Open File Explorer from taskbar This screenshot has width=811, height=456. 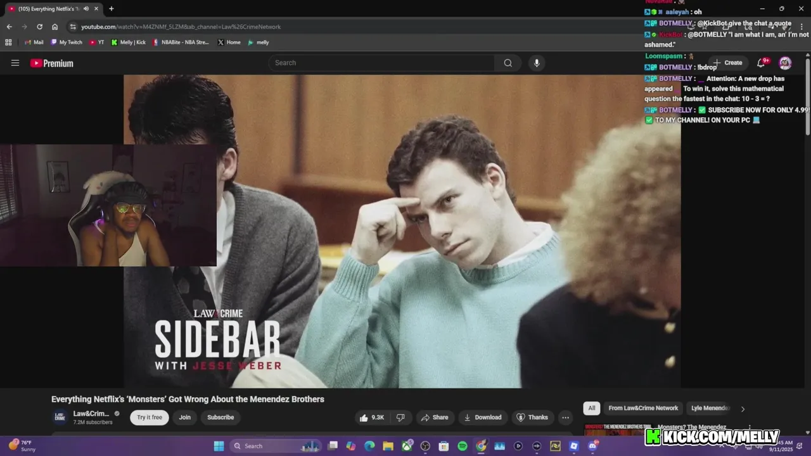pos(388,446)
